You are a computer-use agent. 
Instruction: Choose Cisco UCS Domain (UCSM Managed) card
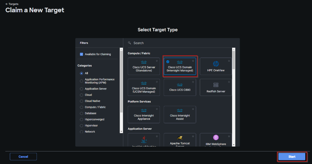pos(144,87)
